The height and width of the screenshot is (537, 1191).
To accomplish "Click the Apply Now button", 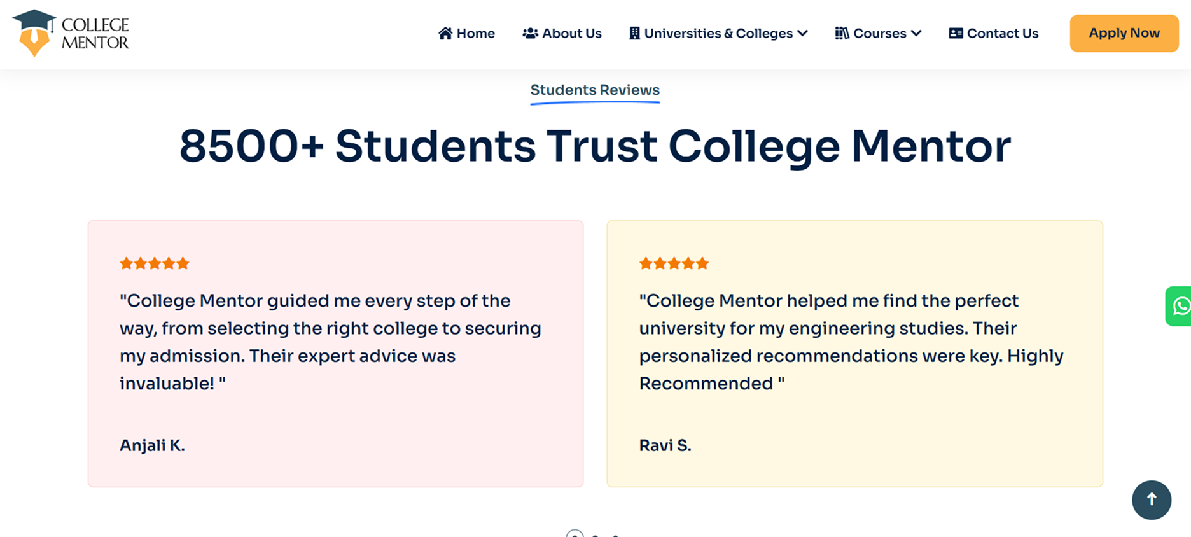I will pyautogui.click(x=1124, y=33).
